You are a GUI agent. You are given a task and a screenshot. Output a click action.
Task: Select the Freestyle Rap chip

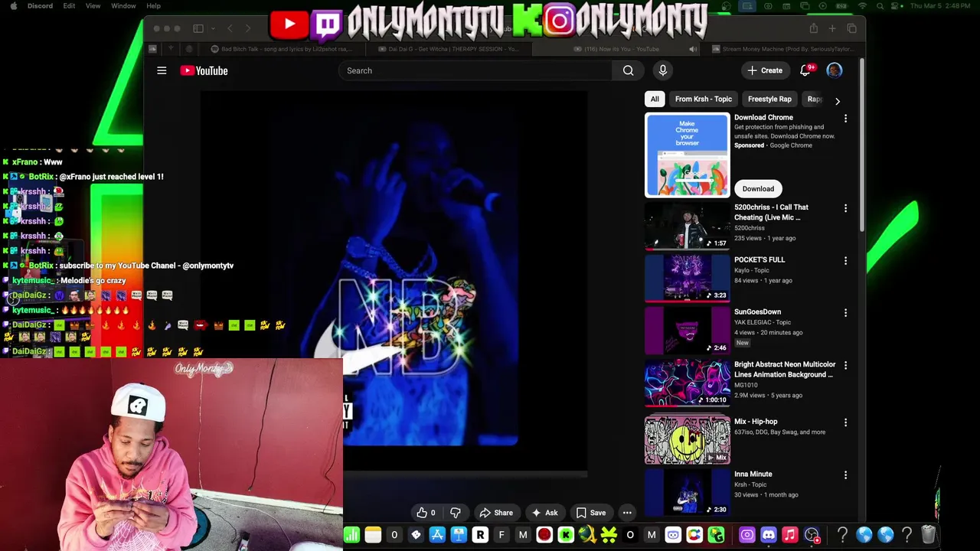769,99
